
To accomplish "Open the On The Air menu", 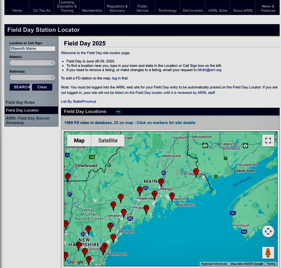I will tap(42, 10).
